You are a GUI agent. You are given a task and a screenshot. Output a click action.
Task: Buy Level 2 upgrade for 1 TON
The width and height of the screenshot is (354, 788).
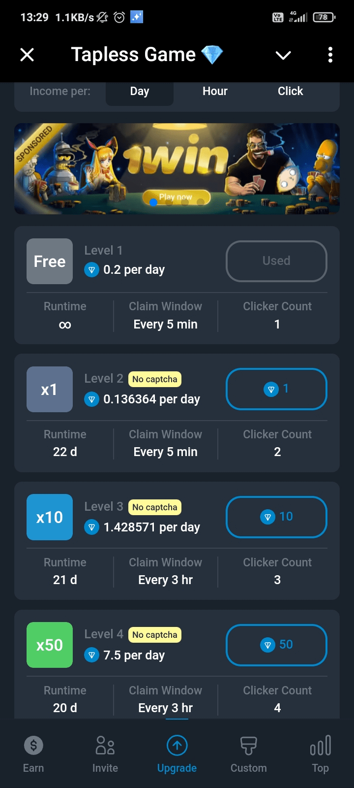pos(276,389)
